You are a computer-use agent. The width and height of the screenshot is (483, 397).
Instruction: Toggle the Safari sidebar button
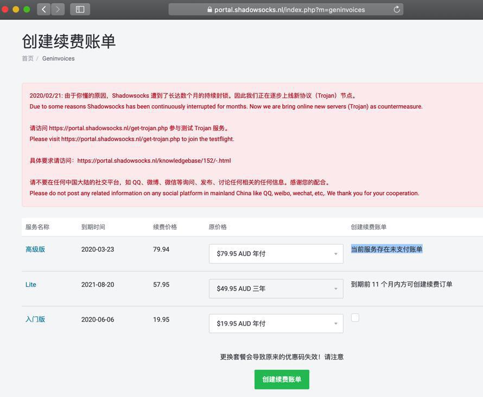pos(80,9)
